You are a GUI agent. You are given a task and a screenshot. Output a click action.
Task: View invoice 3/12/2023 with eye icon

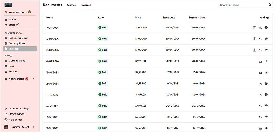(x=266, y=117)
